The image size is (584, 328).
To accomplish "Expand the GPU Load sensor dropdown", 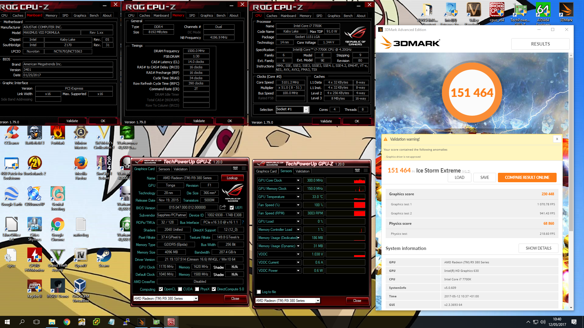I will point(298,221).
